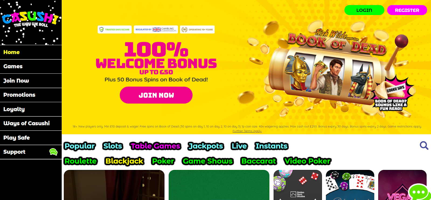The width and height of the screenshot is (431, 200).
Task: Select the Table Games category tab
Action: 155,146
